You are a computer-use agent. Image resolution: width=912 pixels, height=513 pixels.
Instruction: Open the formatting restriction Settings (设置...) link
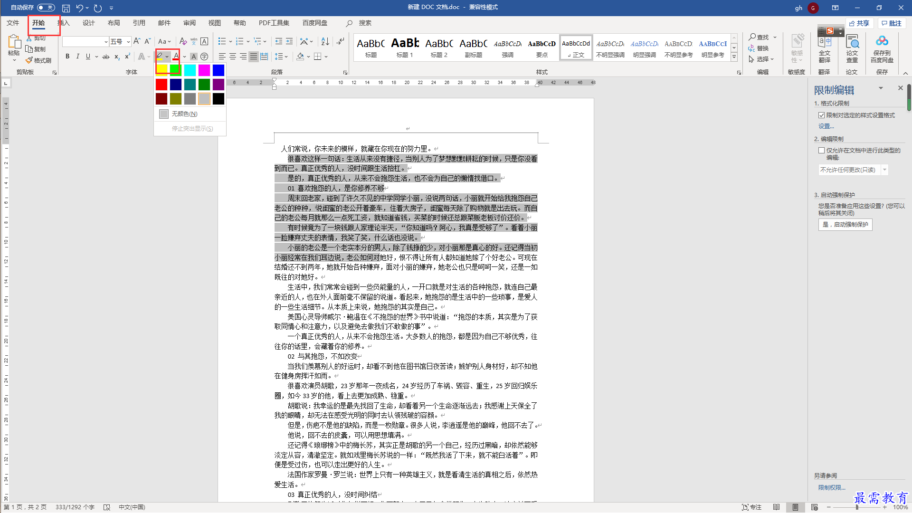(826, 126)
